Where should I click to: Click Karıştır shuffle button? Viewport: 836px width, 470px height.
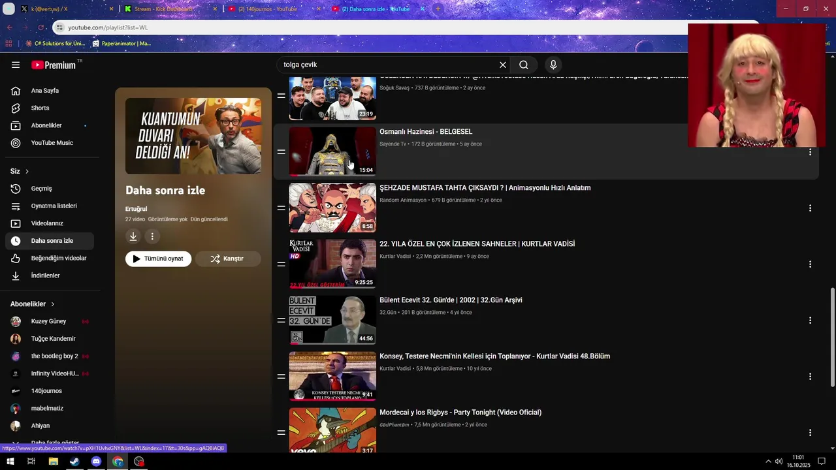[228, 258]
